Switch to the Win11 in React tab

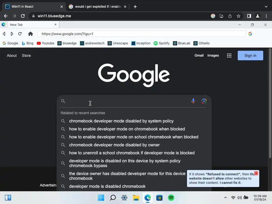[x=34, y=7]
